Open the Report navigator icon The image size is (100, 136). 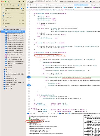(x=24, y=5)
